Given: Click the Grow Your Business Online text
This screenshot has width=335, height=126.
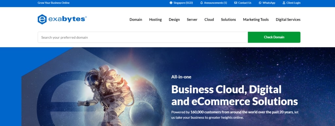Looking at the screenshot, I should [x=53, y=3].
